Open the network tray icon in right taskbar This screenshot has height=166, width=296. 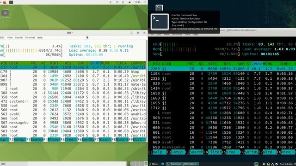[272, 164]
